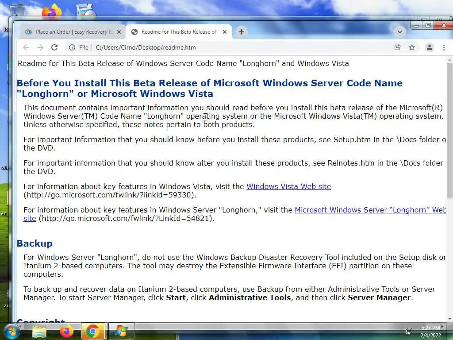Open the Microsoft Windows Server Longhorn Web link
The height and width of the screenshot is (340, 453).
pos(370,210)
